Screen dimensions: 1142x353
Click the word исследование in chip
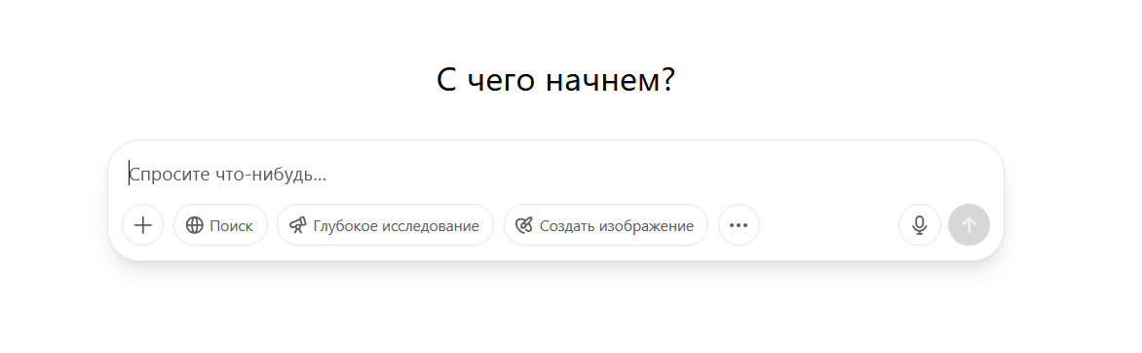click(428, 226)
